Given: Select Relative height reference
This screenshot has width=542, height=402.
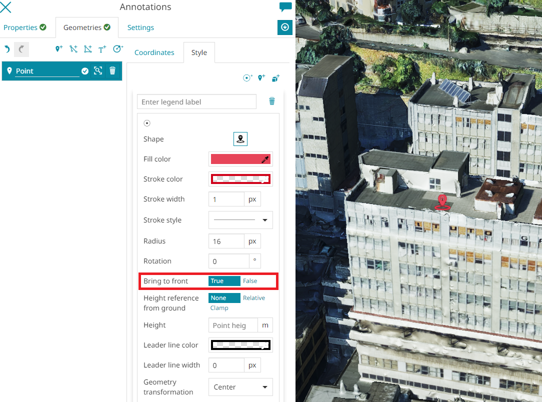Looking at the screenshot, I should point(254,298).
